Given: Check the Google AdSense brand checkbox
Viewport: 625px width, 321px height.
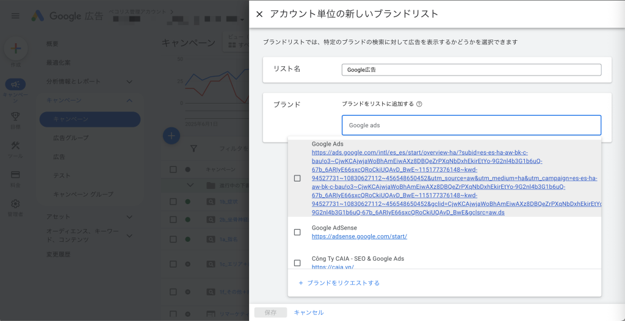Looking at the screenshot, I should (x=297, y=232).
